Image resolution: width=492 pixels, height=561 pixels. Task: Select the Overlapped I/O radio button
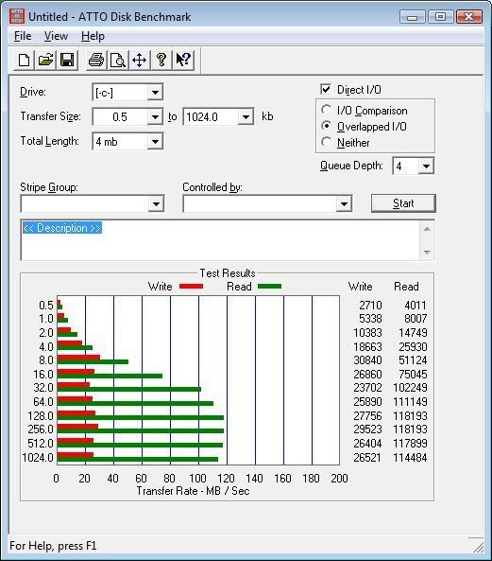pos(326,126)
